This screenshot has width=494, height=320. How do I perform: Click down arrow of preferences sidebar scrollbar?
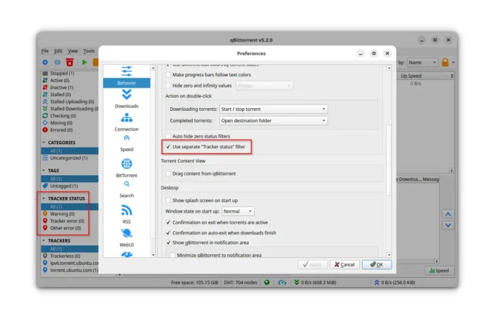pos(153,255)
